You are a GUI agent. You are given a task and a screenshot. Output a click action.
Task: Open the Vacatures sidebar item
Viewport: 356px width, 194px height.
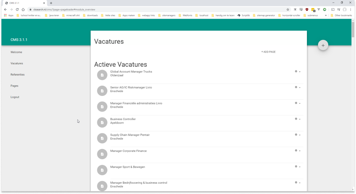(17, 63)
